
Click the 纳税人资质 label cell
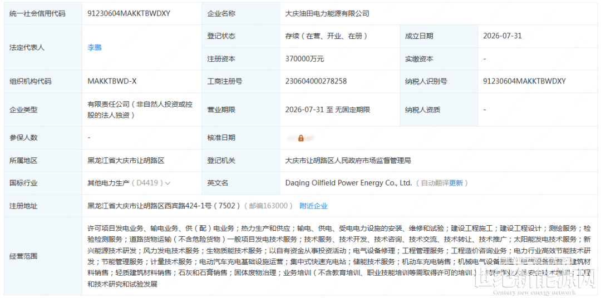(x=439, y=110)
